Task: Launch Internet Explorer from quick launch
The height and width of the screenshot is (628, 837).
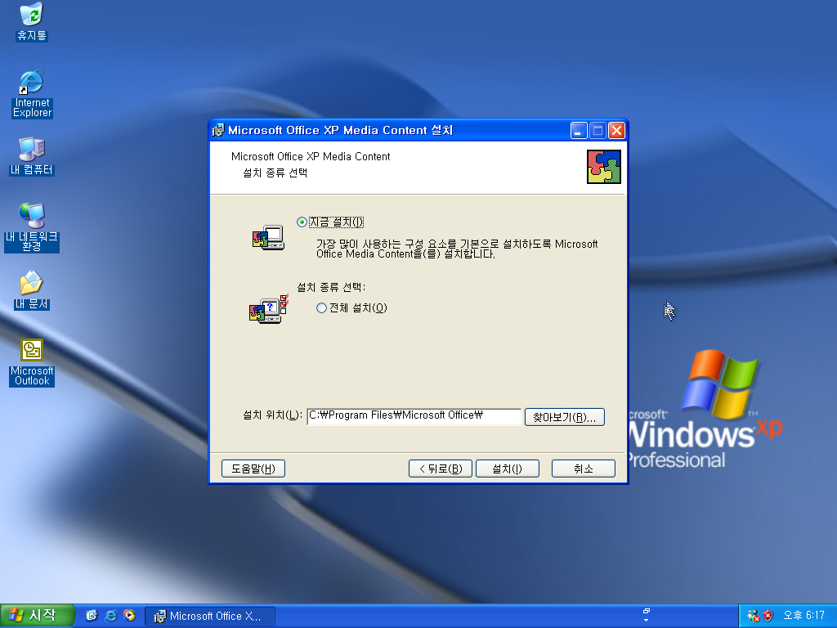Action: [110, 616]
